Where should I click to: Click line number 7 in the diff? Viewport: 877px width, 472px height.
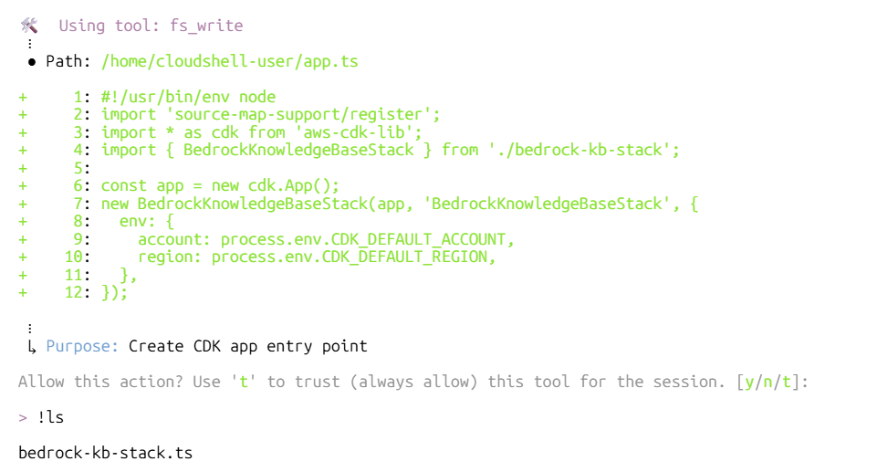tap(78, 204)
